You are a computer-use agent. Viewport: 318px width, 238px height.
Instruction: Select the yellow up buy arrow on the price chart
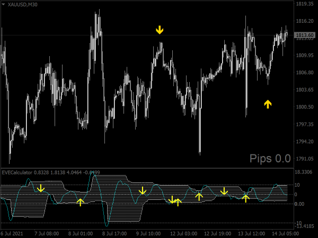click(x=268, y=104)
